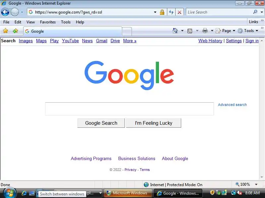This screenshot has width=265, height=198.
Task: Open the Maps link
Action: pyautogui.click(x=41, y=41)
